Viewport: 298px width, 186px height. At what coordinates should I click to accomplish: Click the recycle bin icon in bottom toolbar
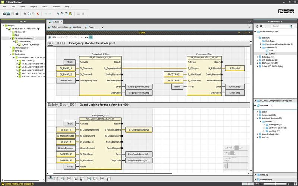[108, 179]
